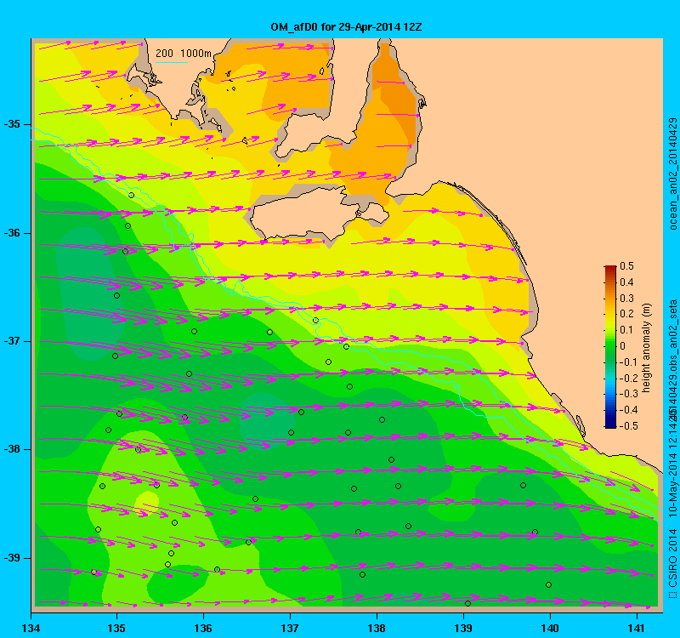The width and height of the screenshot is (680, 638).
Task: Click the height anomaly color bar
Action: pos(610,346)
